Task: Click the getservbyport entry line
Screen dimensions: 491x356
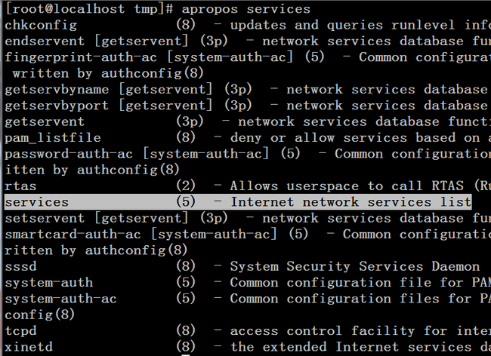Action: [x=248, y=106]
